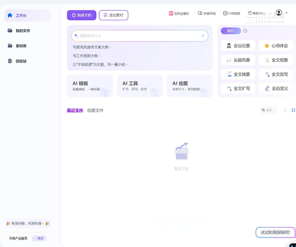Switch to list view layout

coord(285,110)
